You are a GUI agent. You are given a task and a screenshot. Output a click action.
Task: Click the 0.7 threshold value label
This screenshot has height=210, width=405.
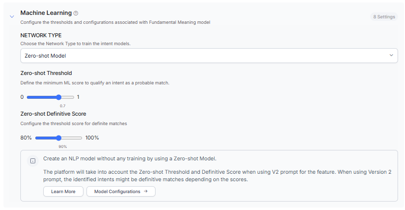[x=63, y=106]
